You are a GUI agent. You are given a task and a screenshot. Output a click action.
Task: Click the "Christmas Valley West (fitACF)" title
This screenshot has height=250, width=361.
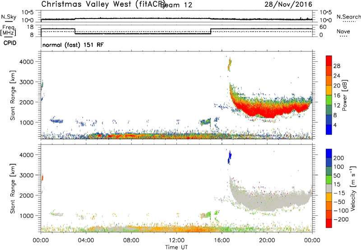[x=103, y=4]
